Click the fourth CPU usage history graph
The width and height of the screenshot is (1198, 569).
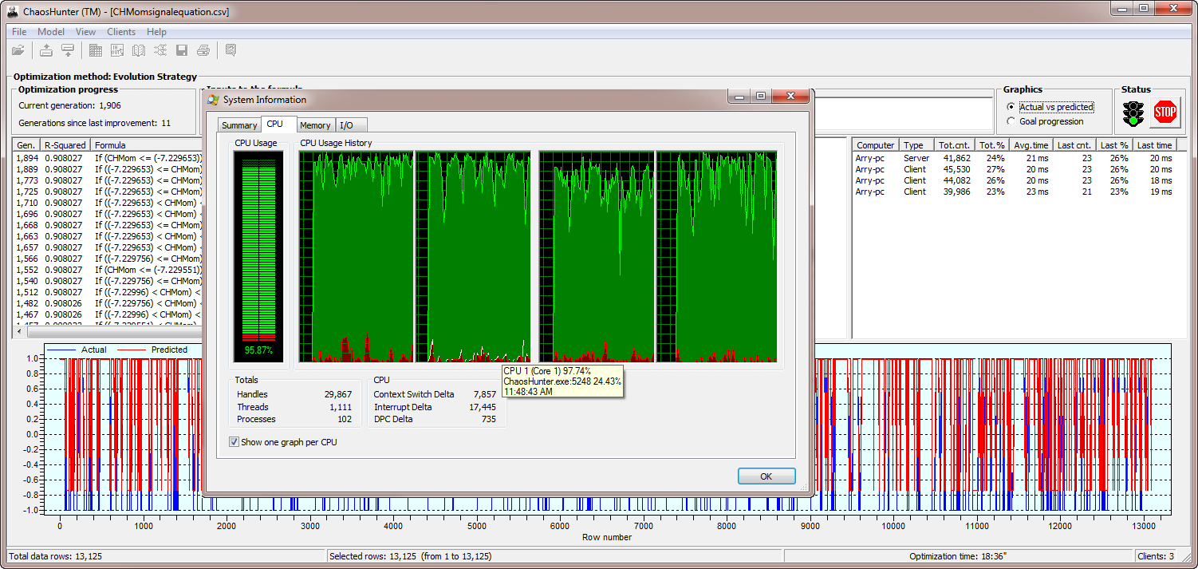click(x=716, y=256)
